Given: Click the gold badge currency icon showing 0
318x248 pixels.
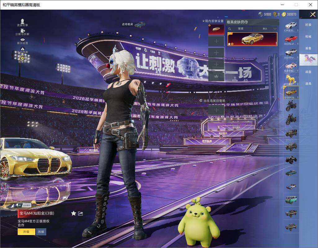Looking at the screenshot, I should click(x=275, y=14).
